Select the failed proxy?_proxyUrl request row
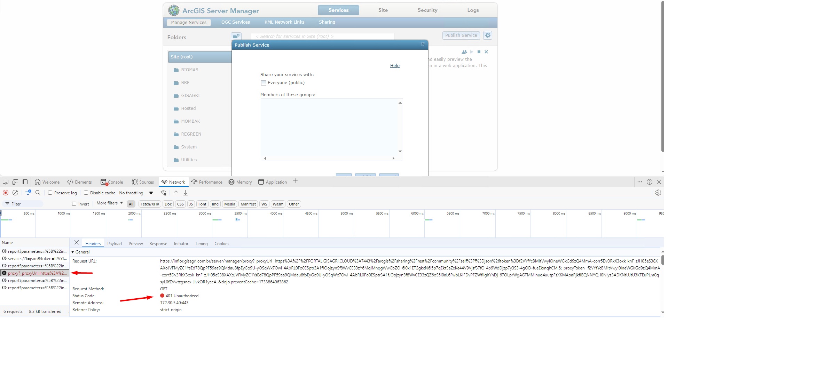833x380 pixels. pos(35,273)
